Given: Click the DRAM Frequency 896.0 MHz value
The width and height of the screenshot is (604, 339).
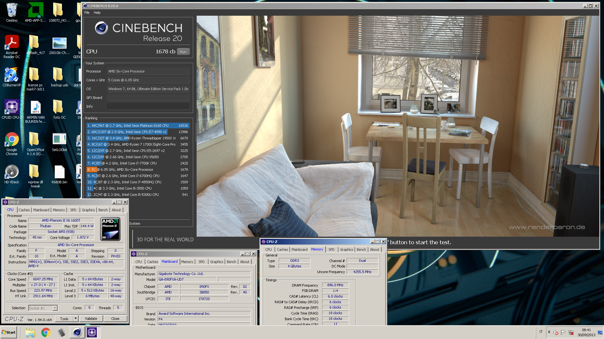Looking at the screenshot, I should (x=335, y=285).
